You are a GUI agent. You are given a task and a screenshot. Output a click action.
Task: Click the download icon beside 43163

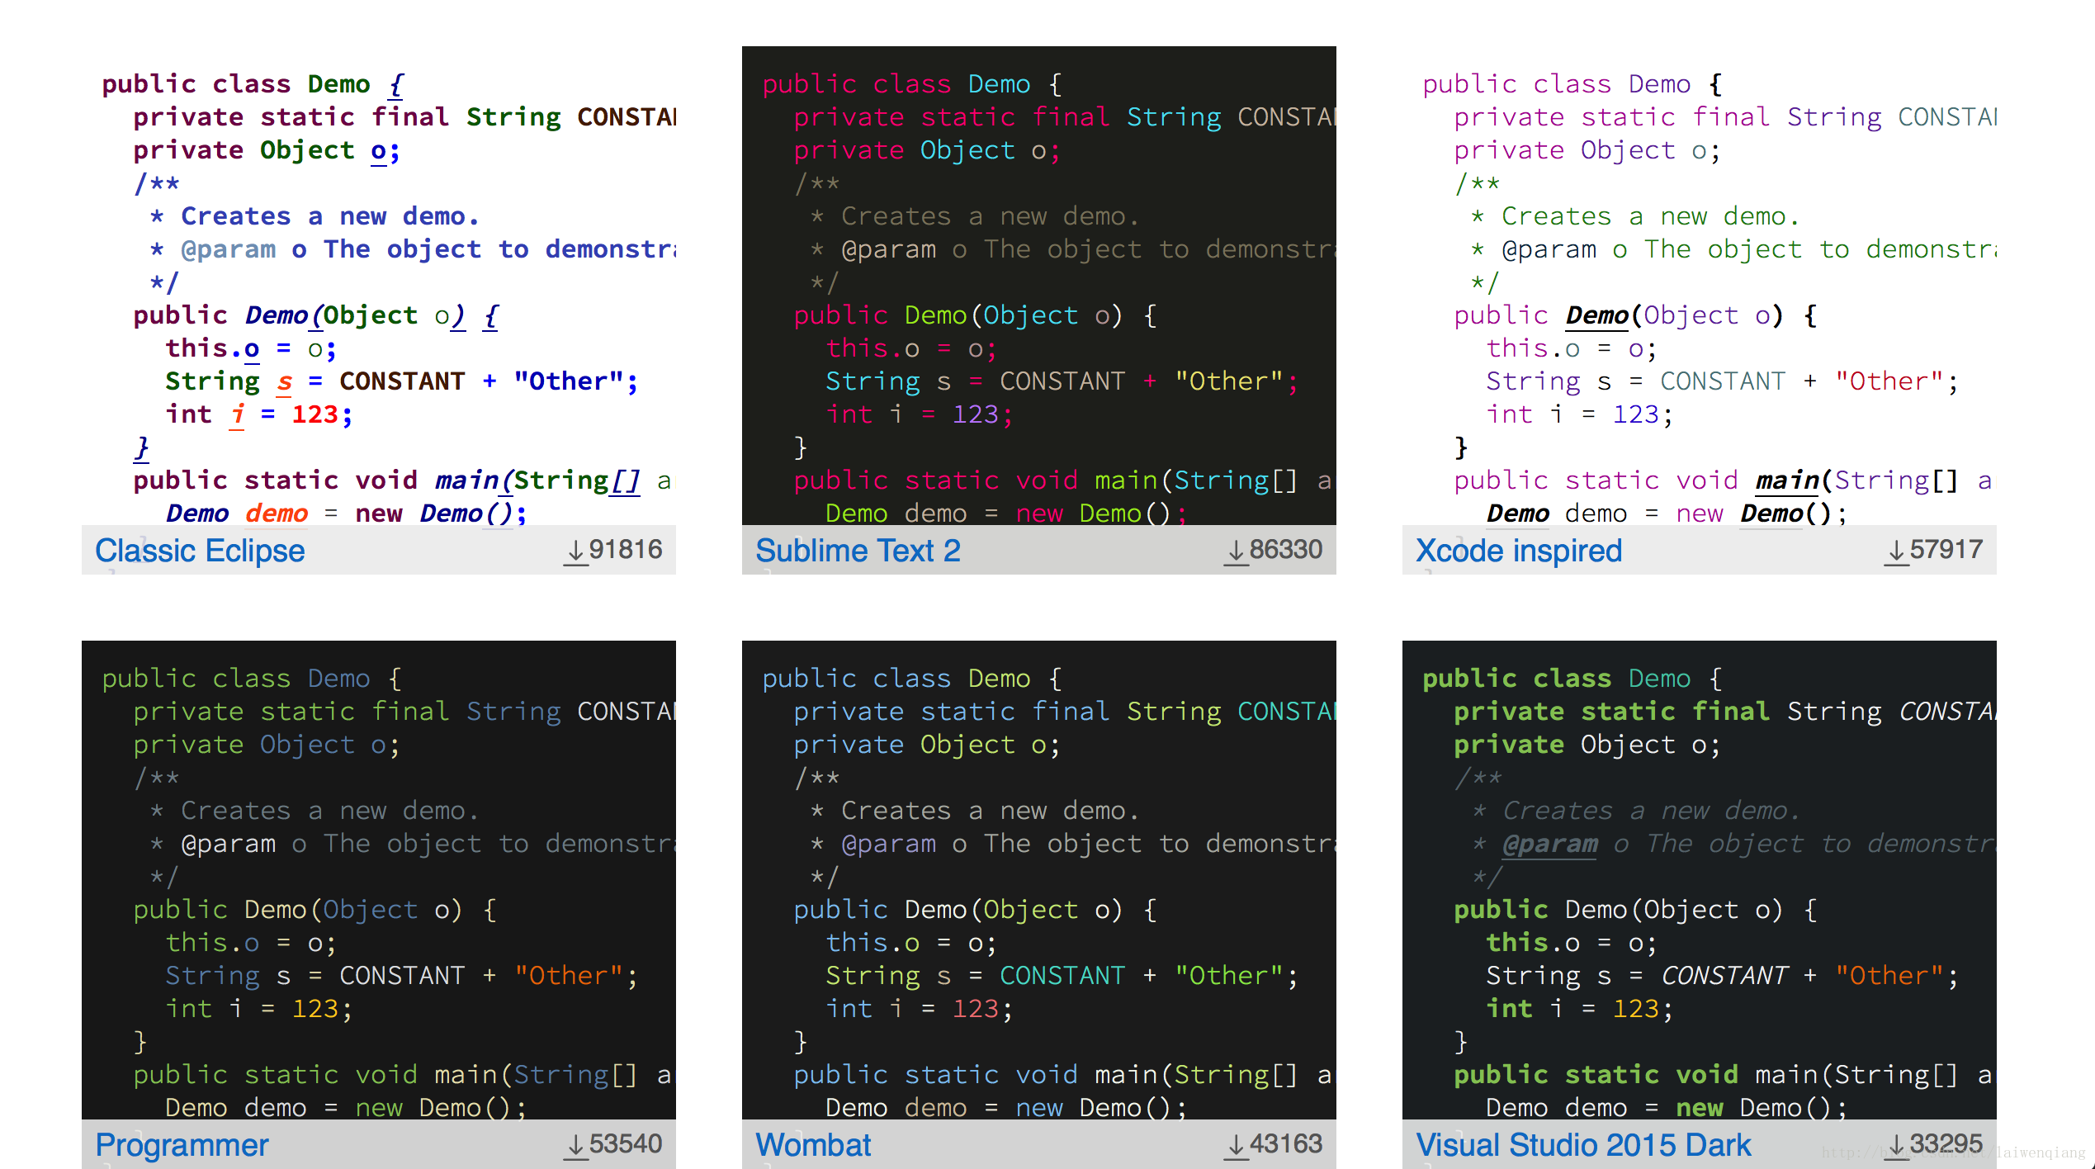(x=1235, y=1146)
